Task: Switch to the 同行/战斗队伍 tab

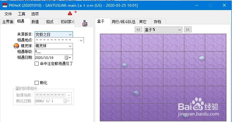Action: [x=124, y=22]
